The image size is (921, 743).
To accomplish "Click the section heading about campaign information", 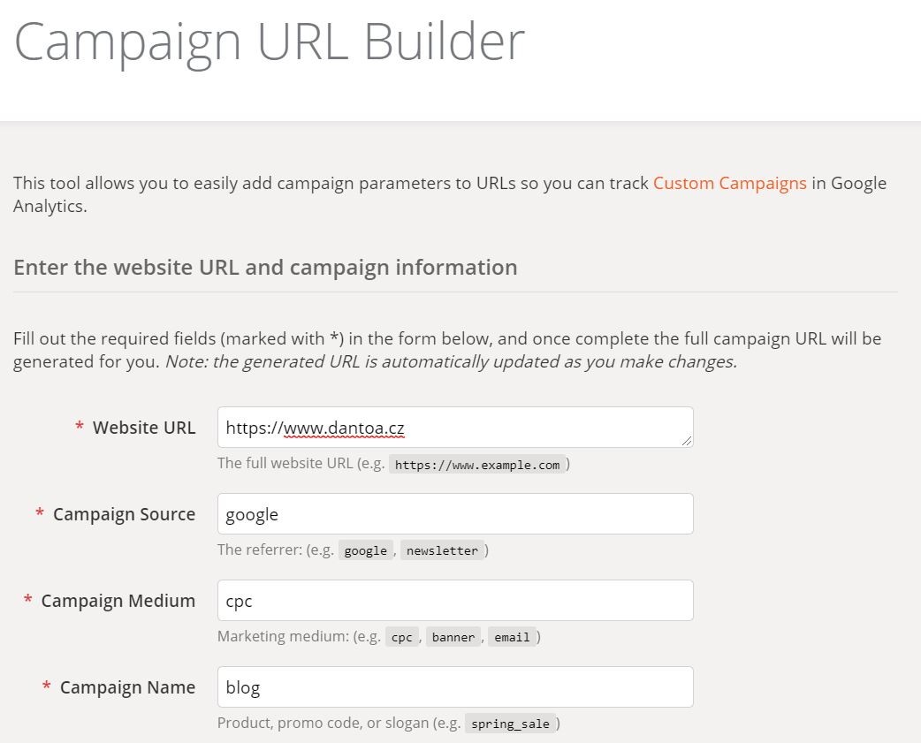I will click(264, 267).
